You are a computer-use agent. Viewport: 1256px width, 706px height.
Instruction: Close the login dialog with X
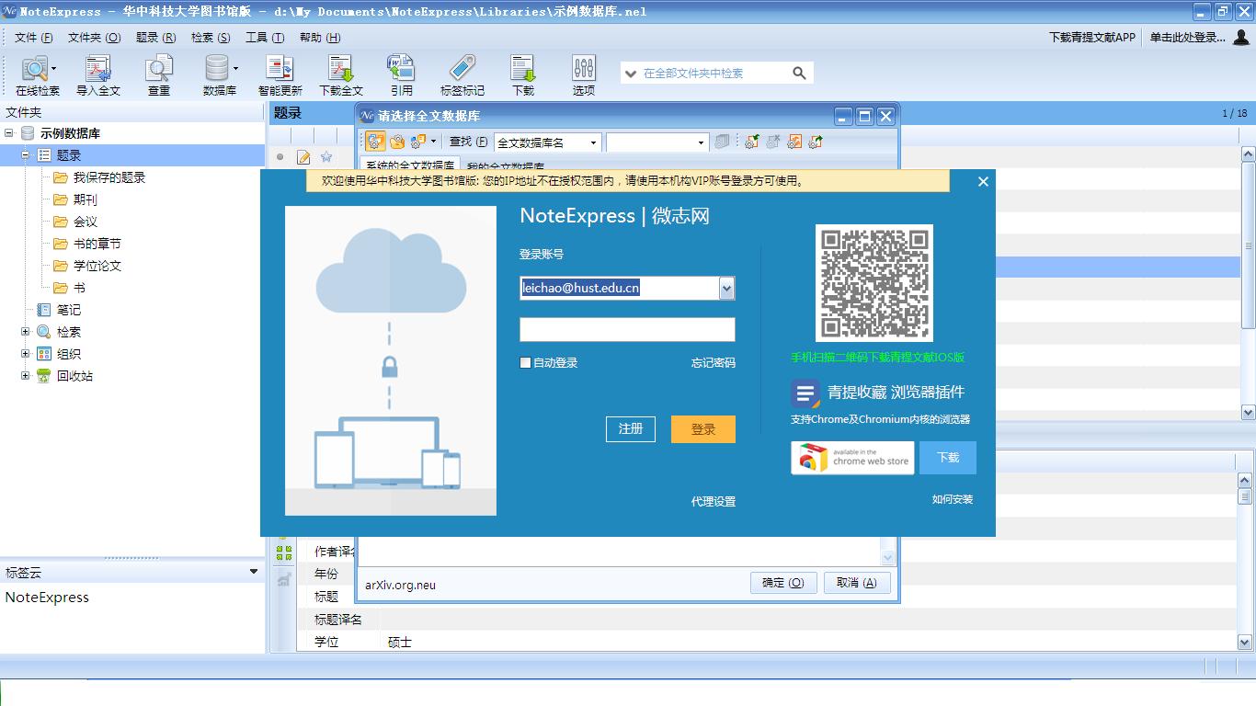point(983,181)
